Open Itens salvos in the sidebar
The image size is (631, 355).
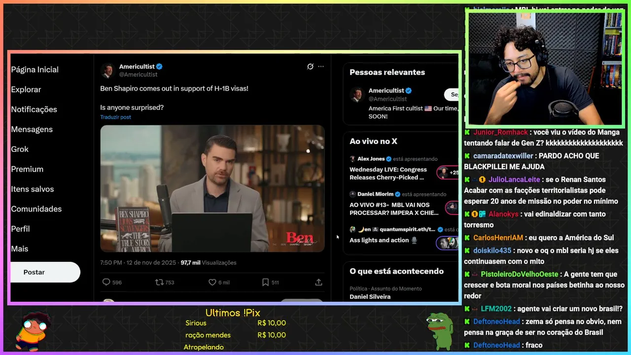point(33,189)
